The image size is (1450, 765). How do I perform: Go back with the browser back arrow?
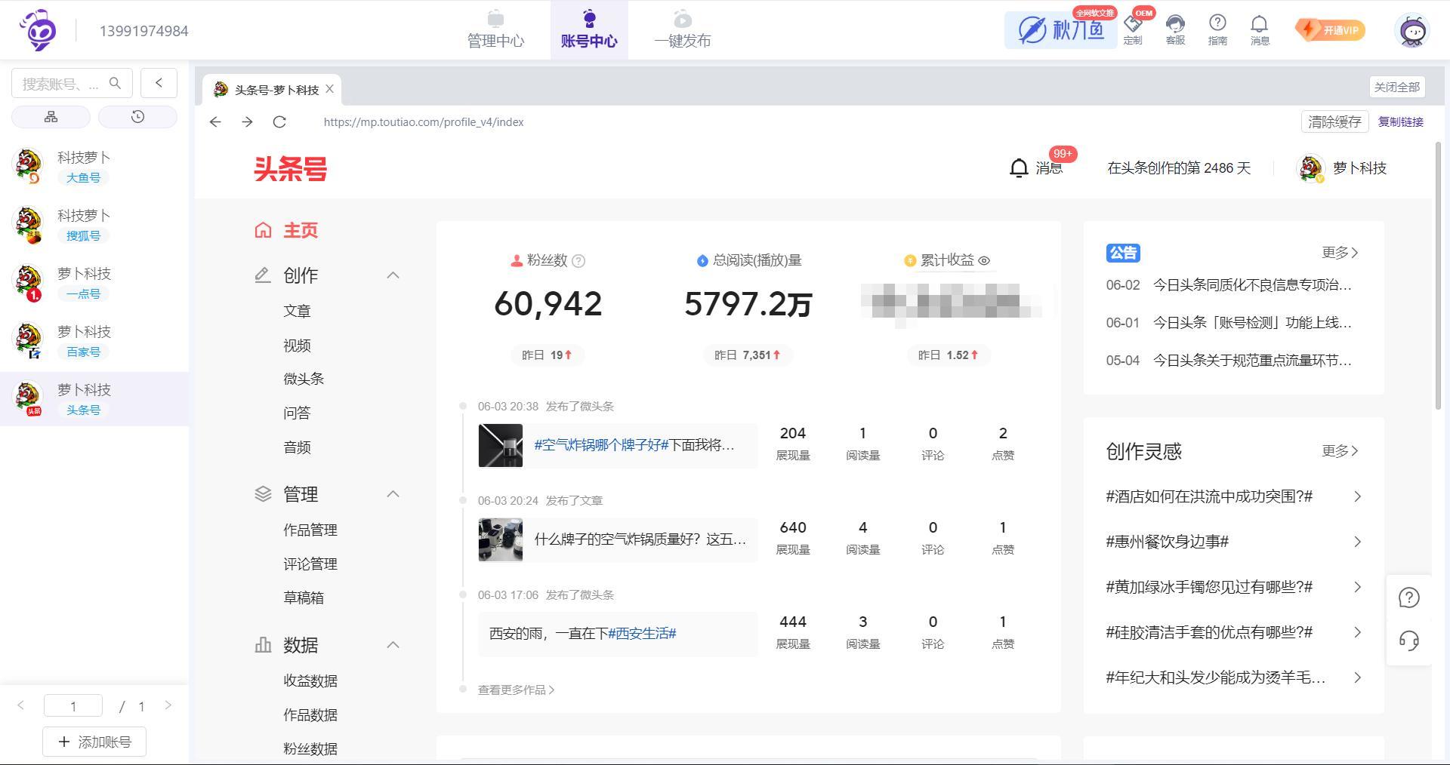pyautogui.click(x=215, y=121)
